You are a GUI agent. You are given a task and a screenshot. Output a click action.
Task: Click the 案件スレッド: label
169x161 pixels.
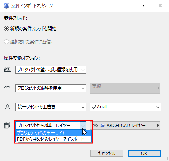click(15, 18)
